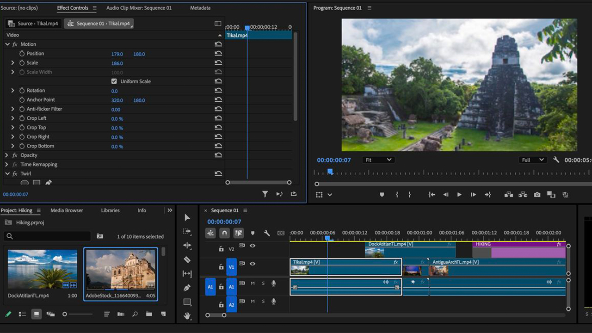592x333 pixels.
Task: Open the Captions CC icon in the timeline
Action: [280, 232]
